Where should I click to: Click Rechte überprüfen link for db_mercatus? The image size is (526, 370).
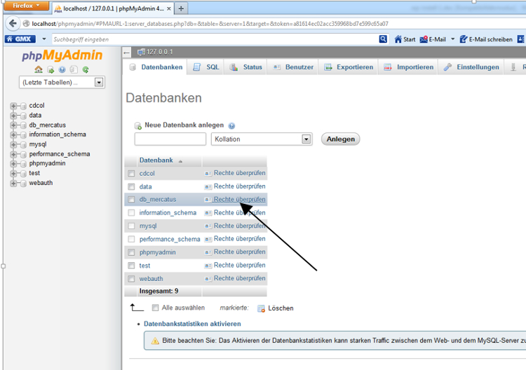click(x=239, y=200)
